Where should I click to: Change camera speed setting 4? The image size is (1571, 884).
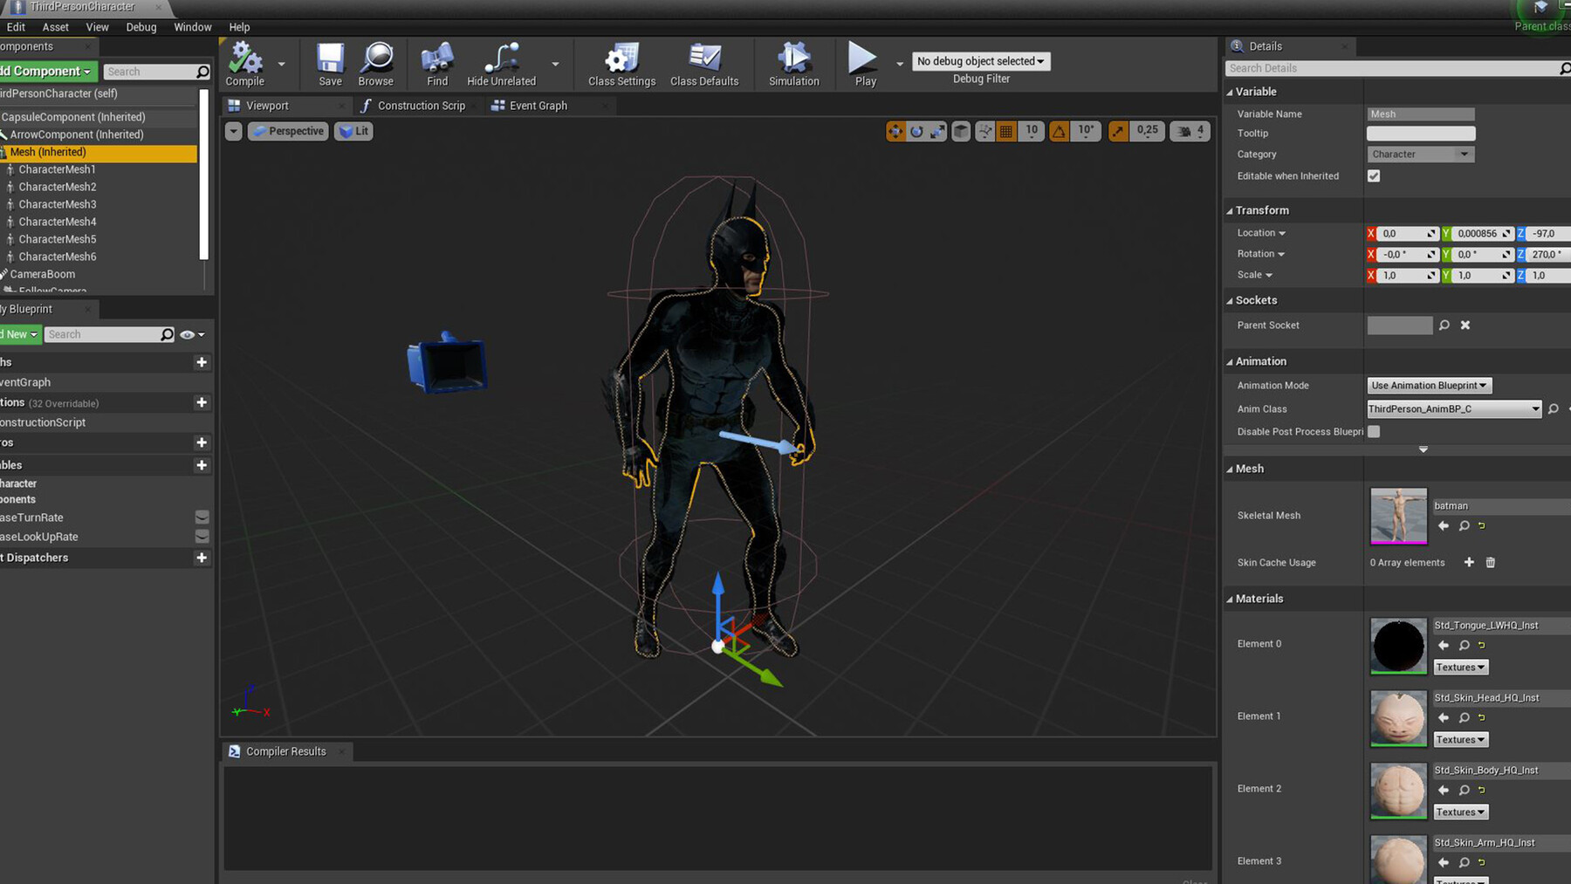1190,132
